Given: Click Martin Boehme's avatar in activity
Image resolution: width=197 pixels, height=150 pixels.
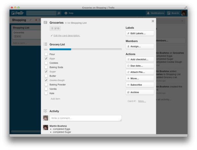Looking at the screenshot, I should [x=46, y=127].
